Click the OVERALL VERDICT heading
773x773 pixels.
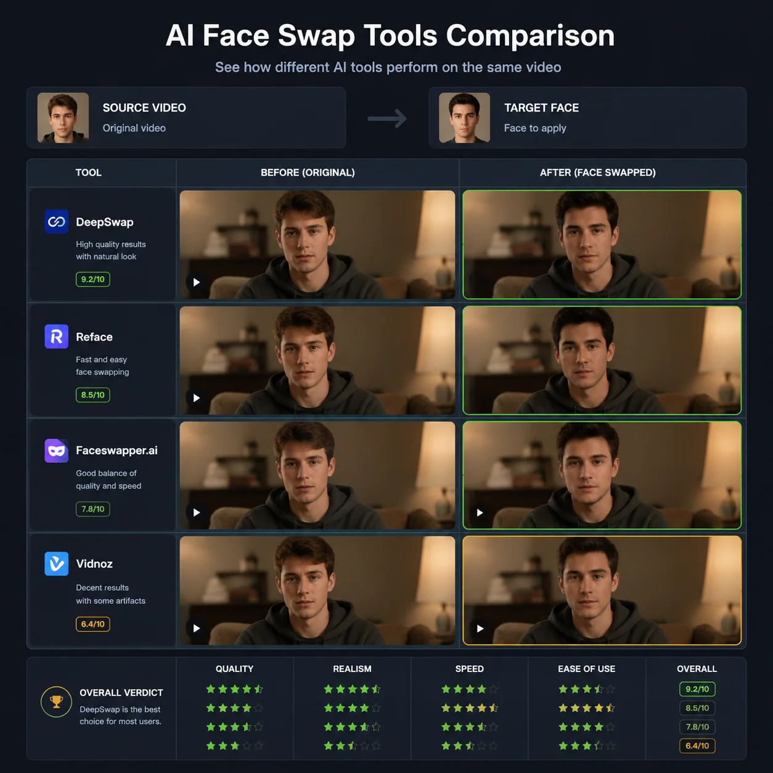pos(121,693)
